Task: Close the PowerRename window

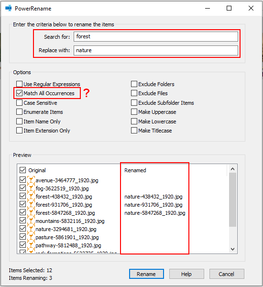Action: pos(251,8)
